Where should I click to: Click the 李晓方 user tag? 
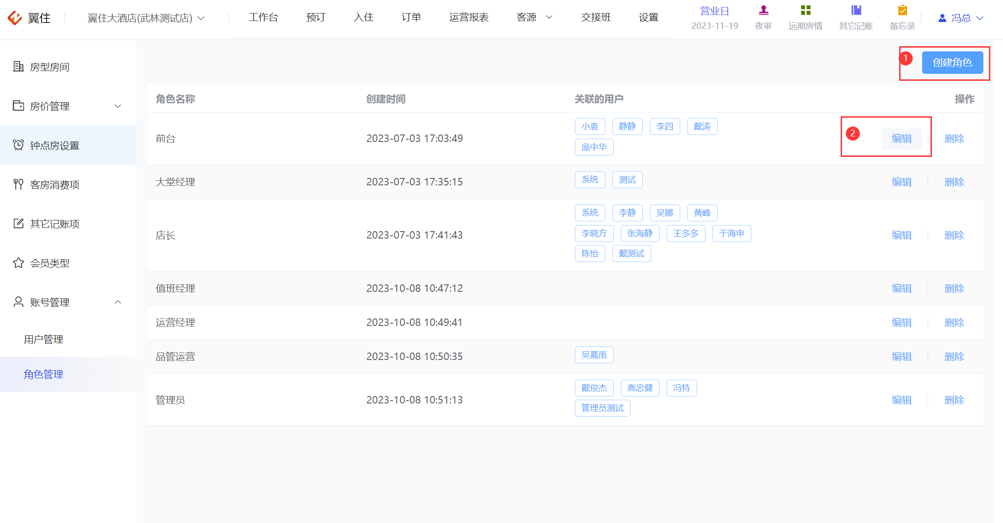(594, 233)
